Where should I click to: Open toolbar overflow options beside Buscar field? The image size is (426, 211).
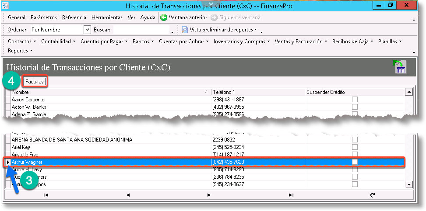tap(172, 32)
